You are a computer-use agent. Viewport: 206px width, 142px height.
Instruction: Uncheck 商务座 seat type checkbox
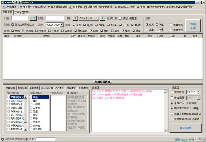(x=23, y=31)
